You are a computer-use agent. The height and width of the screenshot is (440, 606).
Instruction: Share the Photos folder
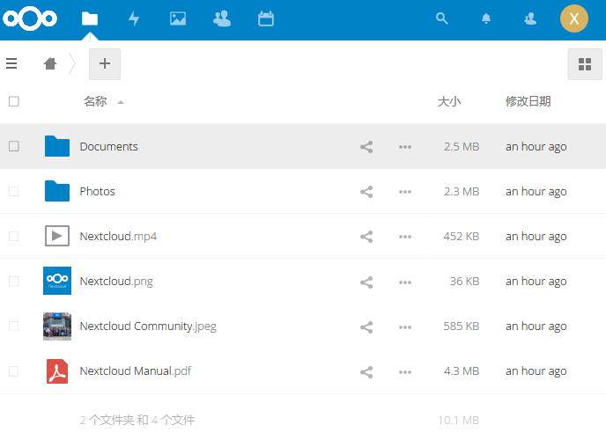tap(366, 192)
